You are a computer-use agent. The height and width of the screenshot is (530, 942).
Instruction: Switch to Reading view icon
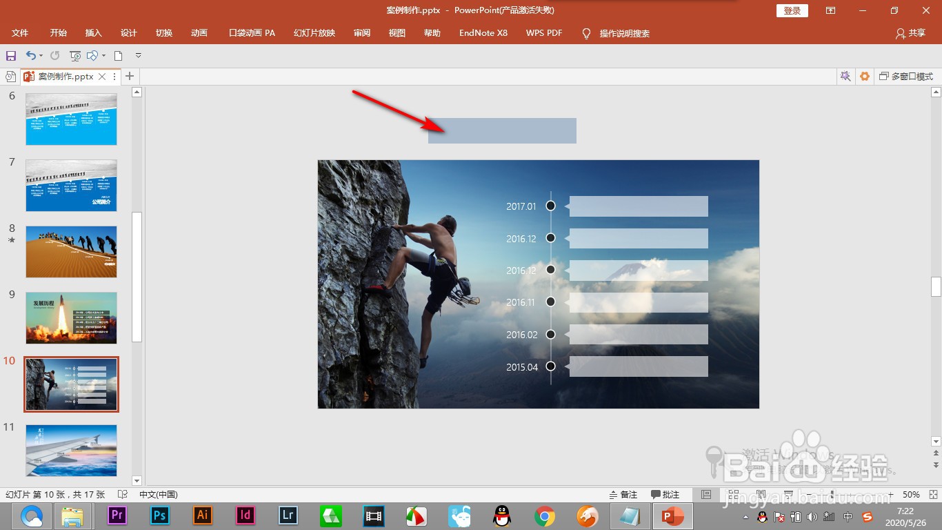(761, 495)
